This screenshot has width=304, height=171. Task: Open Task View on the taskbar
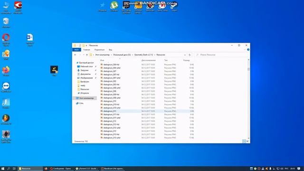coord(14,169)
